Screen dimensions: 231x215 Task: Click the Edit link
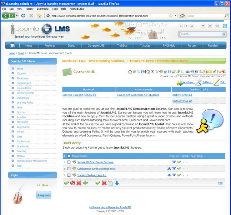pos(222,82)
